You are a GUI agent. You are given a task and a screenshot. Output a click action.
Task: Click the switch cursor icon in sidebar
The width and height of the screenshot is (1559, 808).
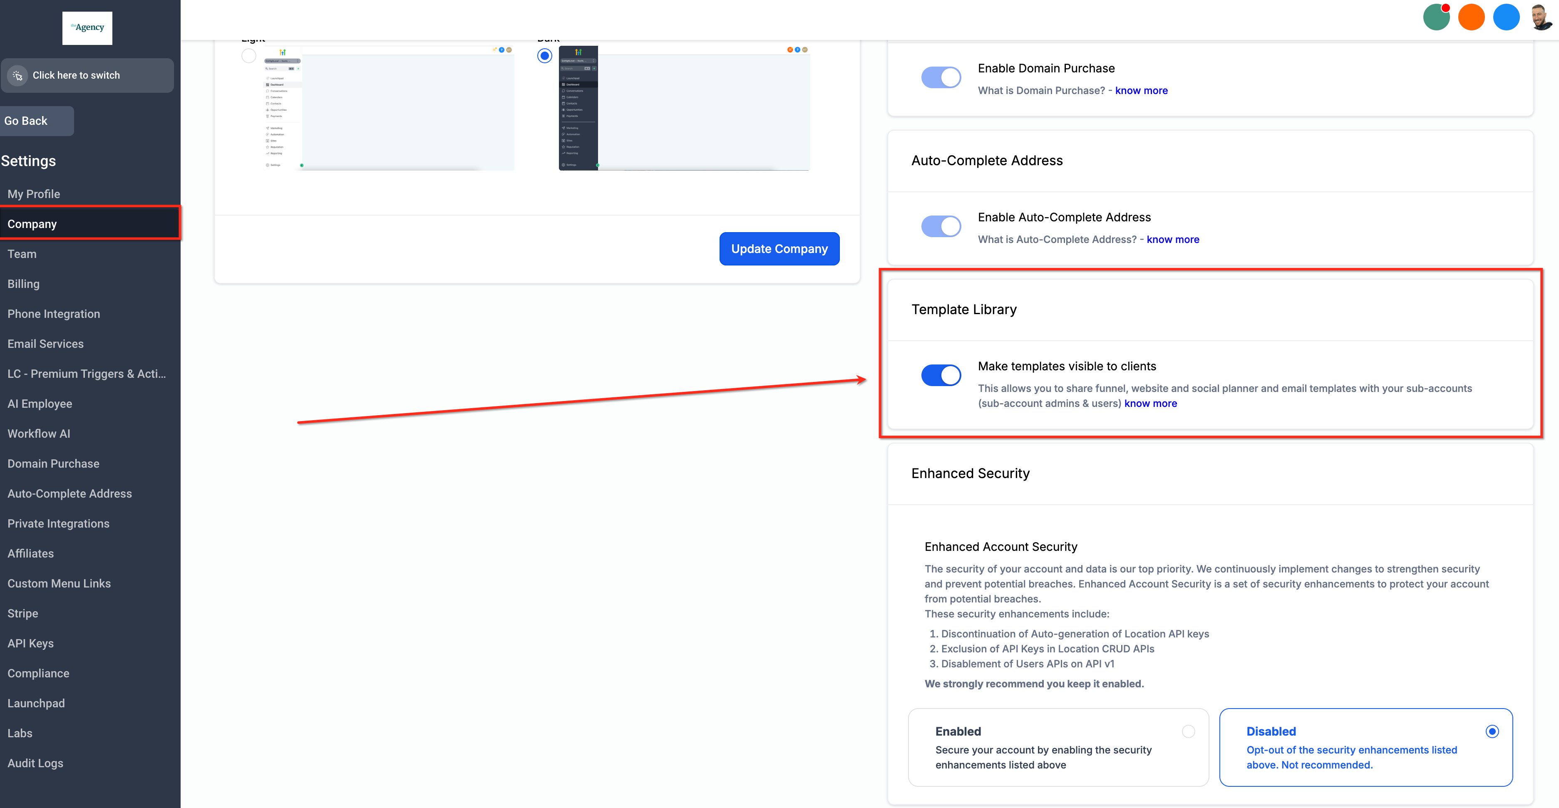[x=17, y=76]
